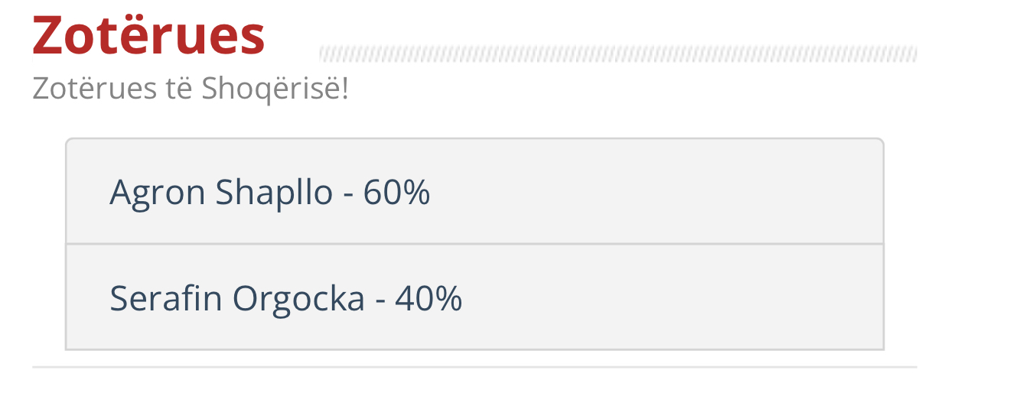Click the "Zotërues të Shoqërisë!" subtitle
This screenshot has width=1010, height=393.
coord(191,89)
